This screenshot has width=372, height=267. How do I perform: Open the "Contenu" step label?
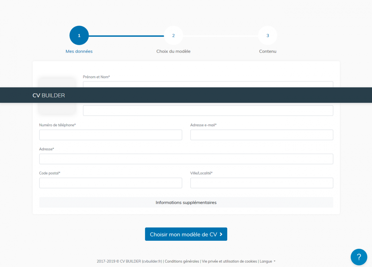(268, 51)
